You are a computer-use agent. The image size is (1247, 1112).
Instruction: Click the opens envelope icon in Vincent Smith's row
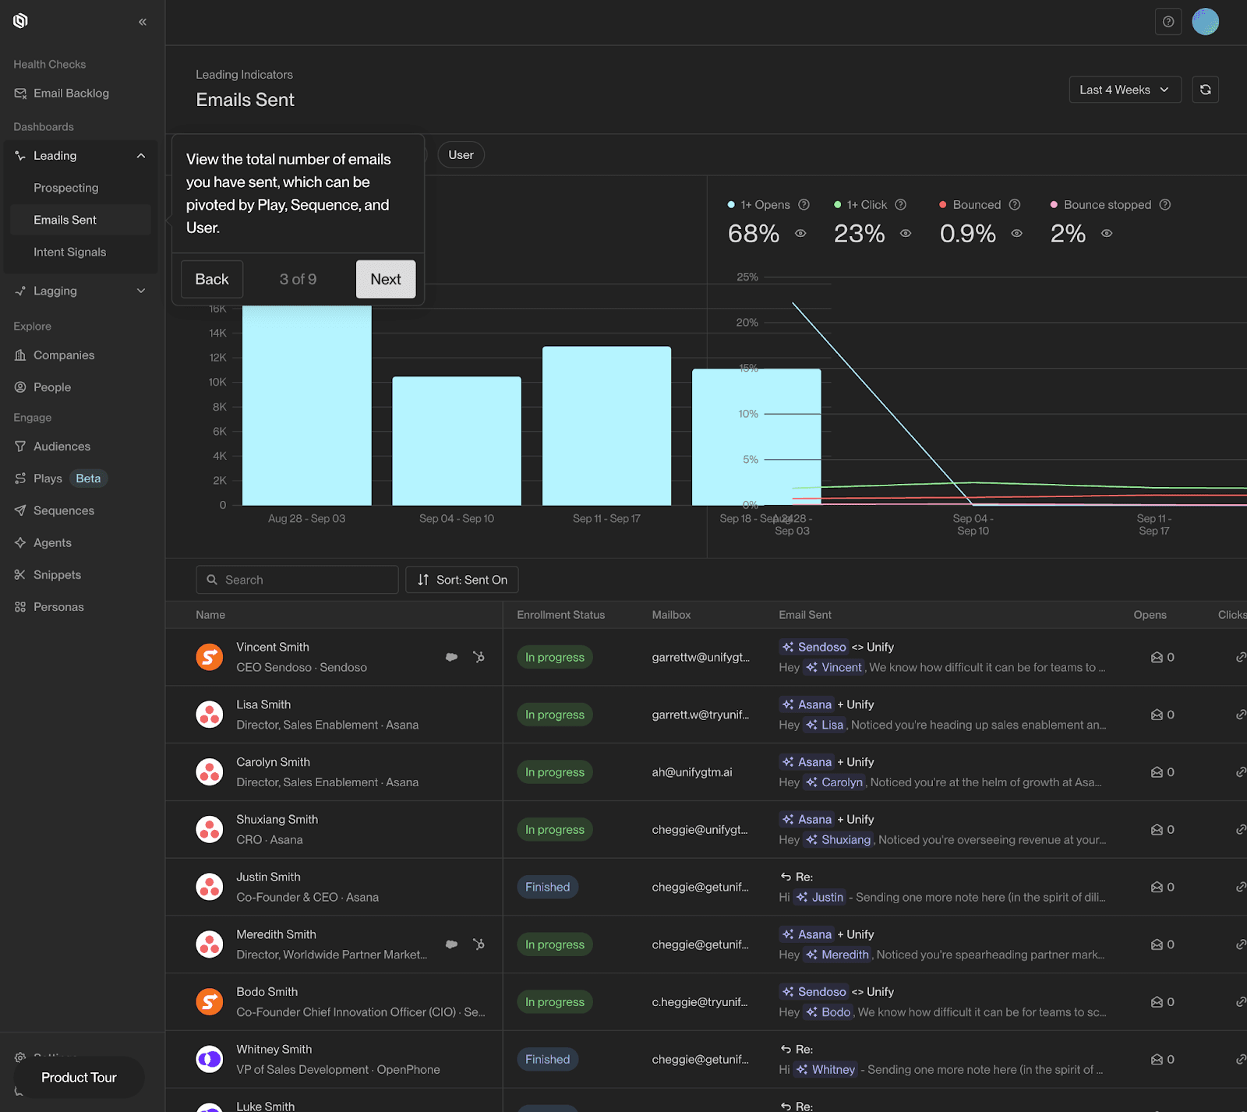pyautogui.click(x=1157, y=658)
